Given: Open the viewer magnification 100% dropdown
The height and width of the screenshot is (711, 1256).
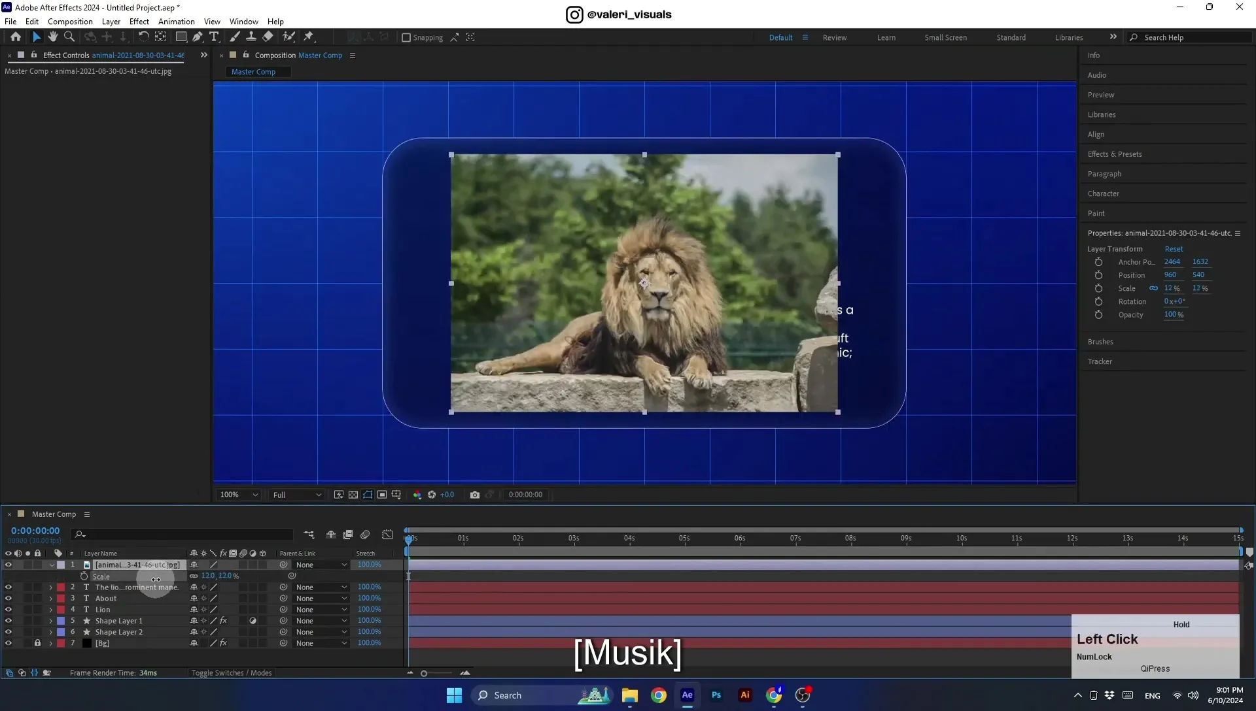Looking at the screenshot, I should tap(239, 495).
